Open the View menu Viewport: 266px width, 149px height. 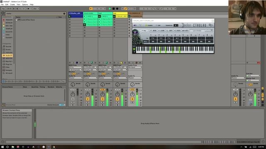point(18,5)
